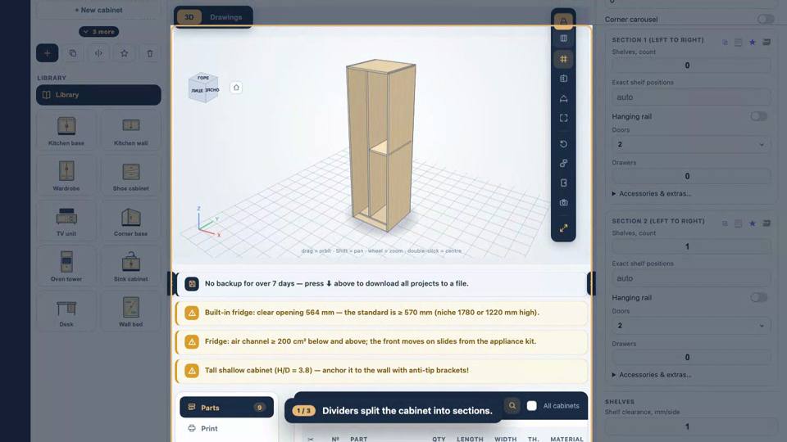Expand the 3 more cabinets list
This screenshot has width=787, height=442.
click(x=99, y=32)
